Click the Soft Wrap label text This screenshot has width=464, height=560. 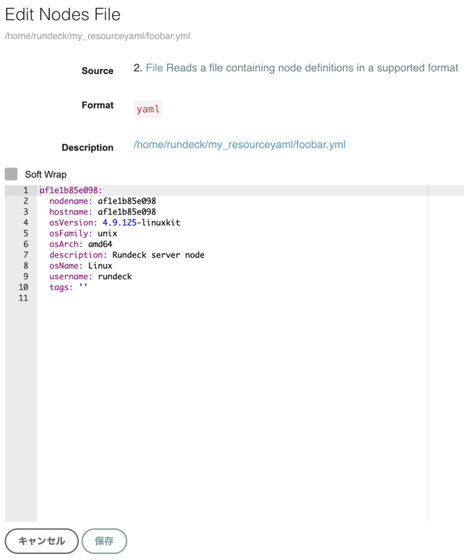(46, 174)
